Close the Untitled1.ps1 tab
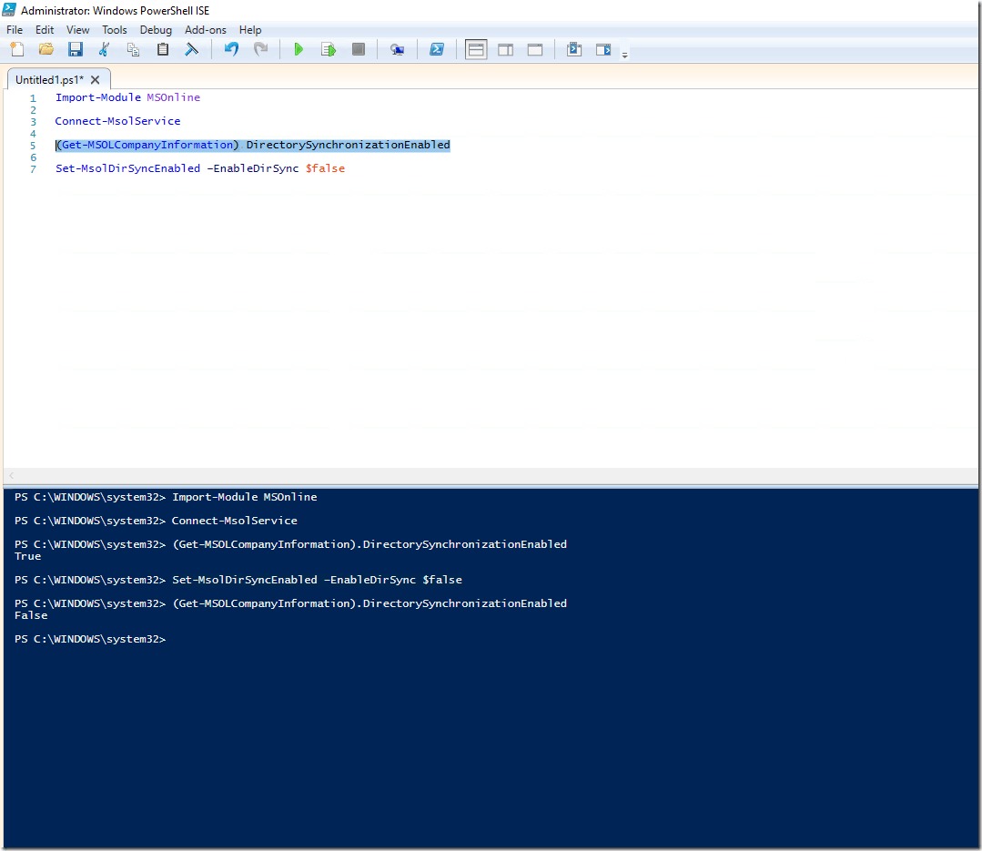 pos(96,79)
